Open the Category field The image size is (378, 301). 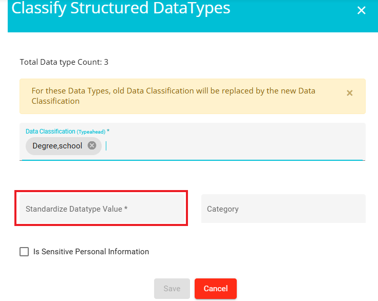coord(283,209)
